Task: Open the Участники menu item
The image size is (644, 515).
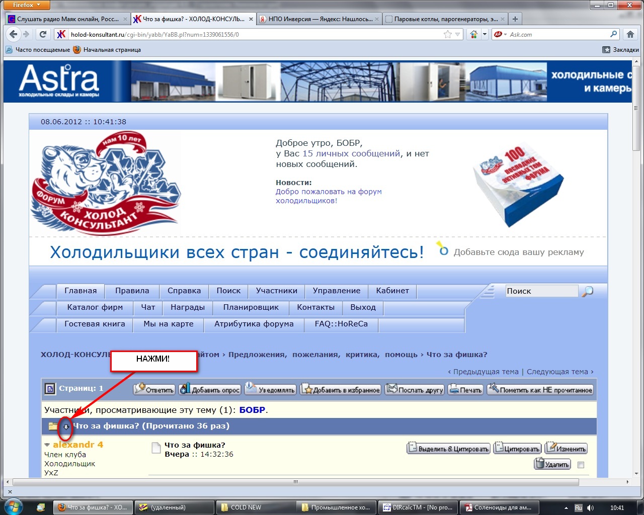Action: pyautogui.click(x=277, y=291)
